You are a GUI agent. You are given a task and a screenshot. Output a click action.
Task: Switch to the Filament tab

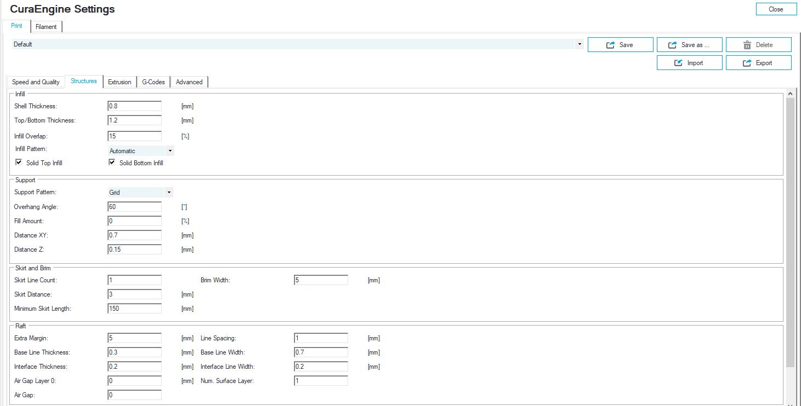pyautogui.click(x=46, y=27)
